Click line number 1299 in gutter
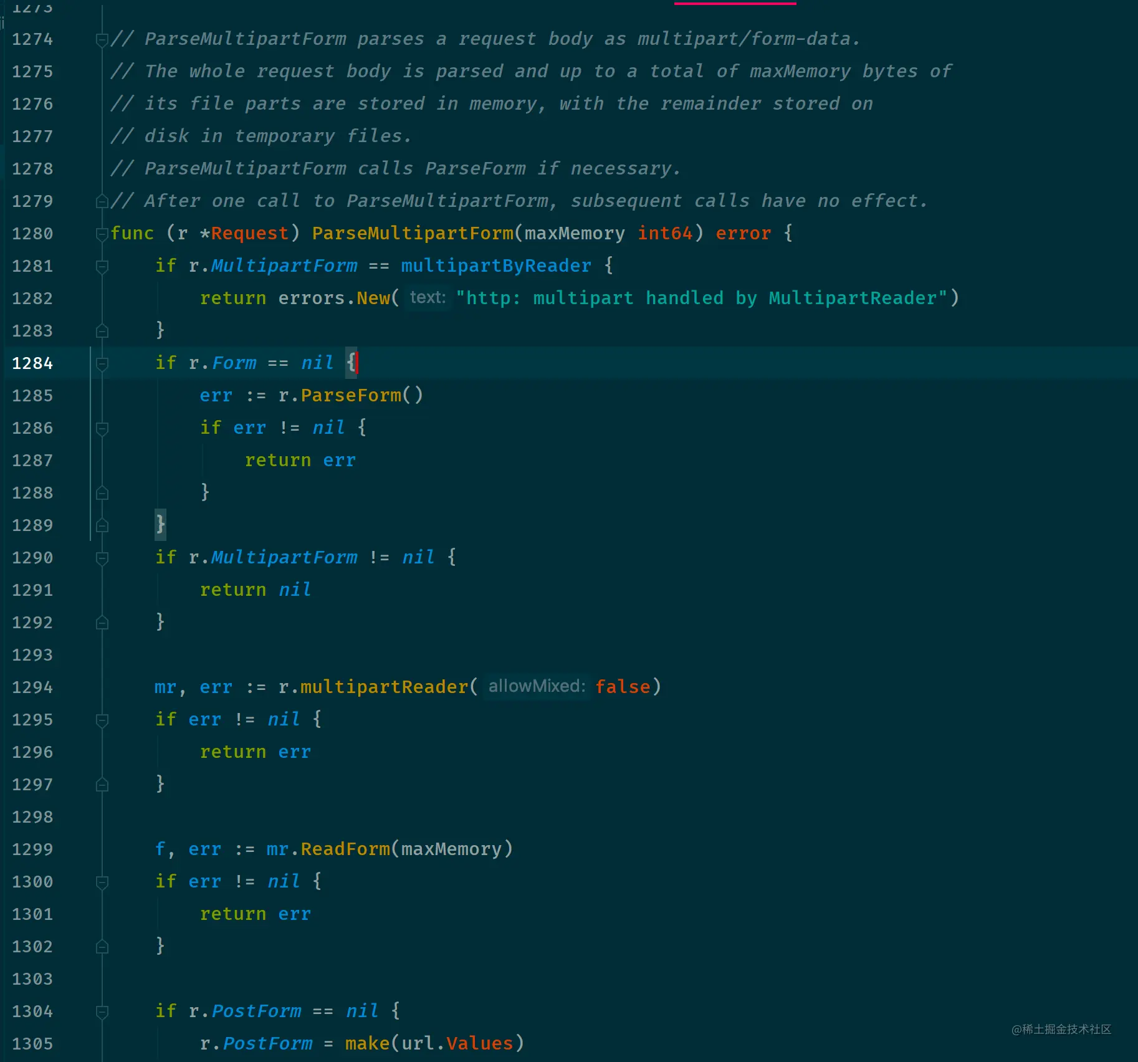Image resolution: width=1138 pixels, height=1062 pixels. point(32,849)
